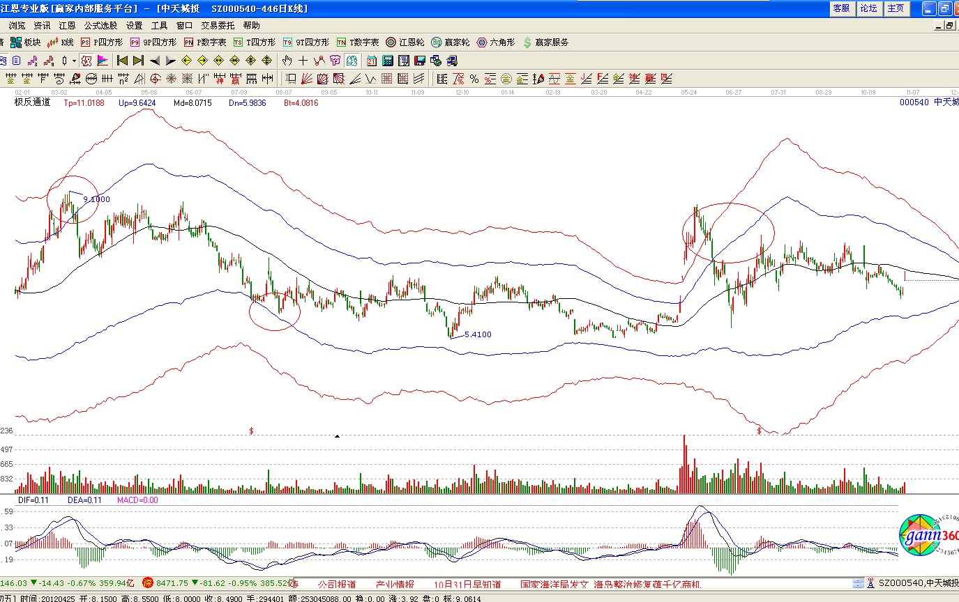Jump to first bar with skip-back arrow
Image resolution: width=959 pixels, height=602 pixels.
(x=123, y=61)
